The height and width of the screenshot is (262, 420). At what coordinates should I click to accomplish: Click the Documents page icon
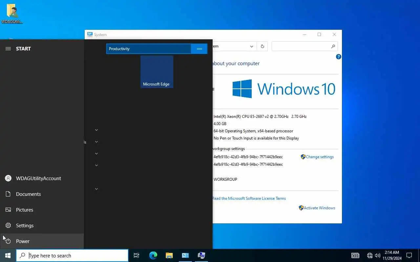8,194
